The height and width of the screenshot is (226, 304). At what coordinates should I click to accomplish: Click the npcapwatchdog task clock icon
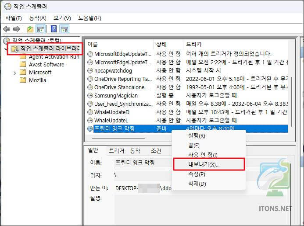pos(90,71)
